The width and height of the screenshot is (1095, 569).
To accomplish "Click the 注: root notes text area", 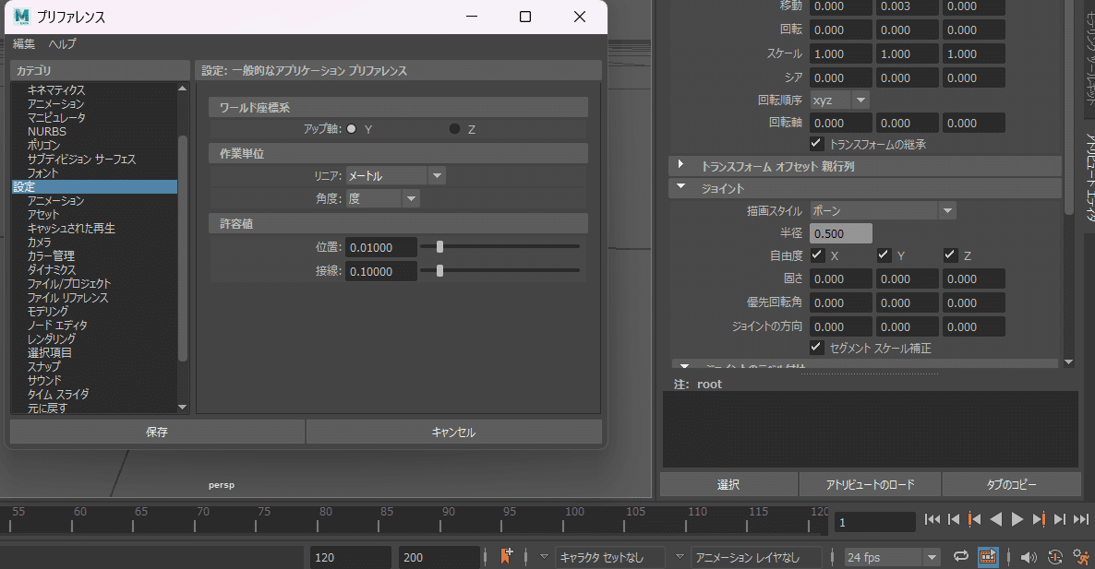I will click(870, 429).
